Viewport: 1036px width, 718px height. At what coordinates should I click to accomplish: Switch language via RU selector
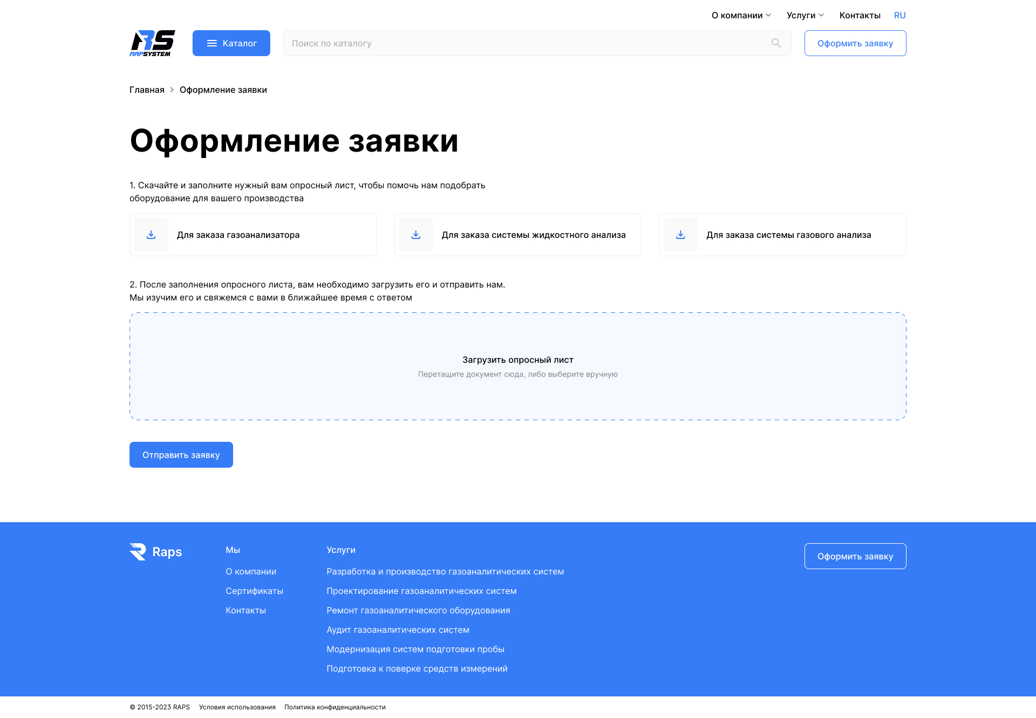[x=899, y=15]
